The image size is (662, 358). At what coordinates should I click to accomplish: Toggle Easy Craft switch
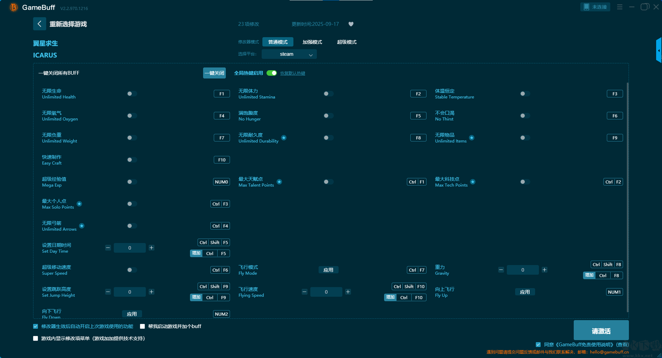pos(132,160)
